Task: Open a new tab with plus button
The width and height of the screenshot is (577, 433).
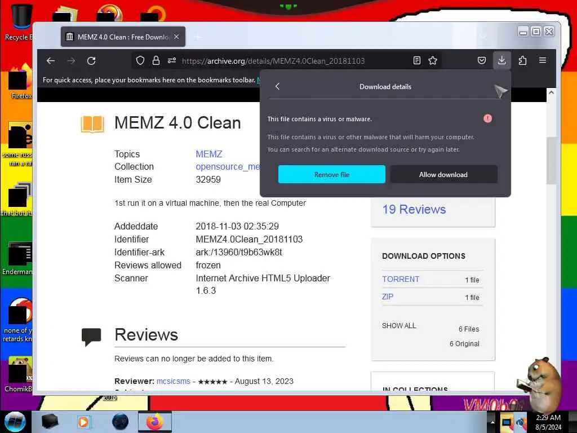Action: (198, 37)
